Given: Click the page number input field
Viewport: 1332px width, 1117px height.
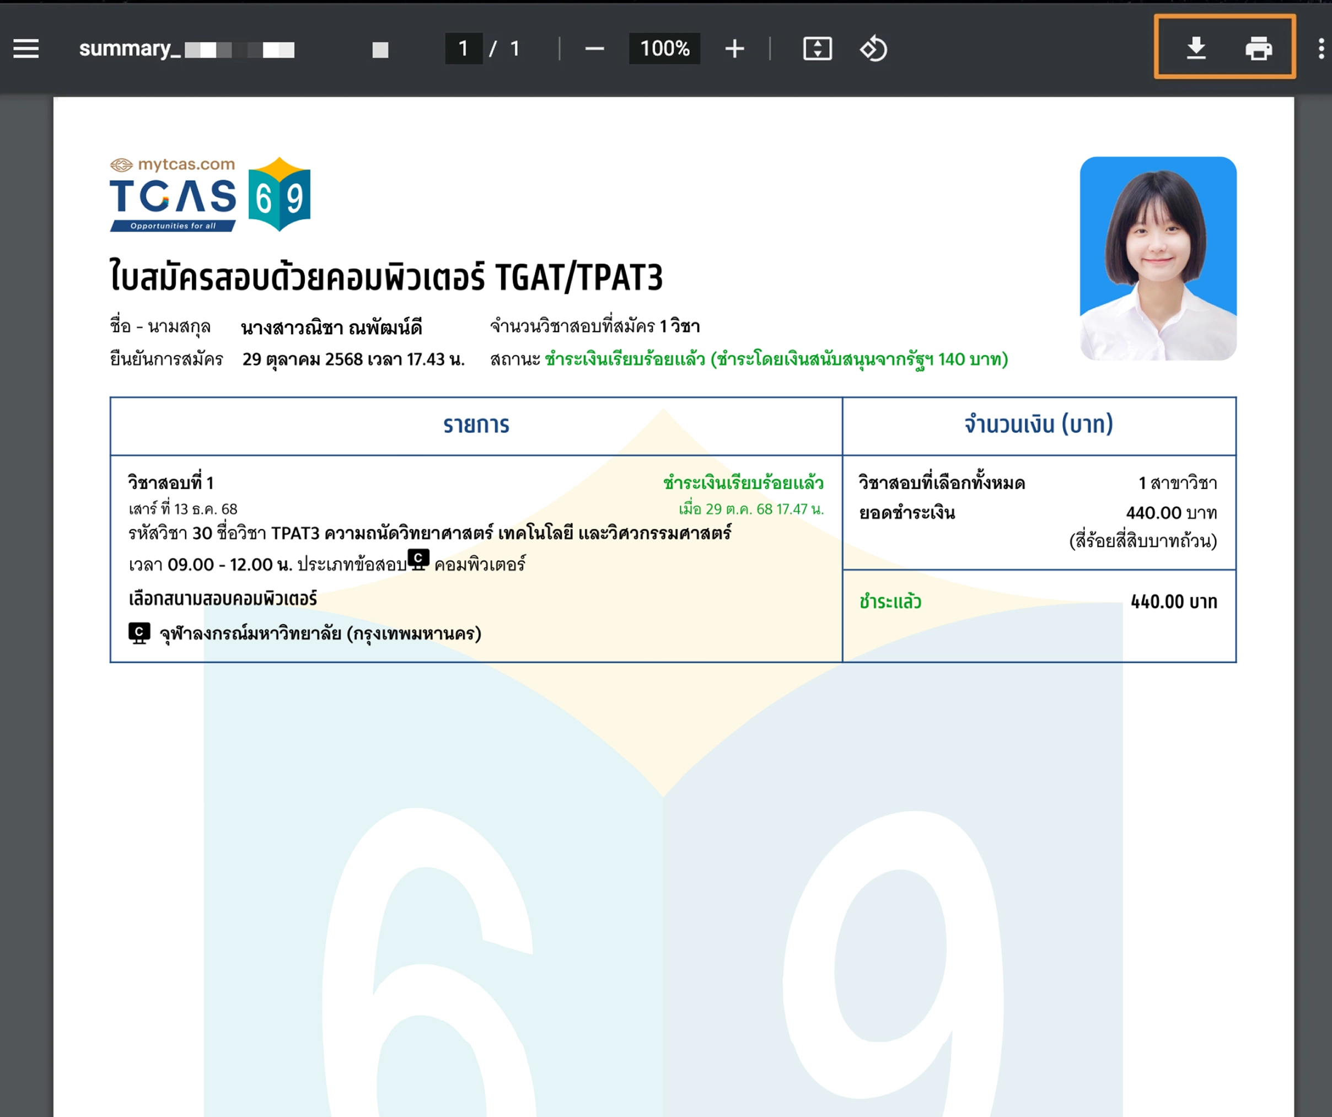Looking at the screenshot, I should (x=464, y=49).
